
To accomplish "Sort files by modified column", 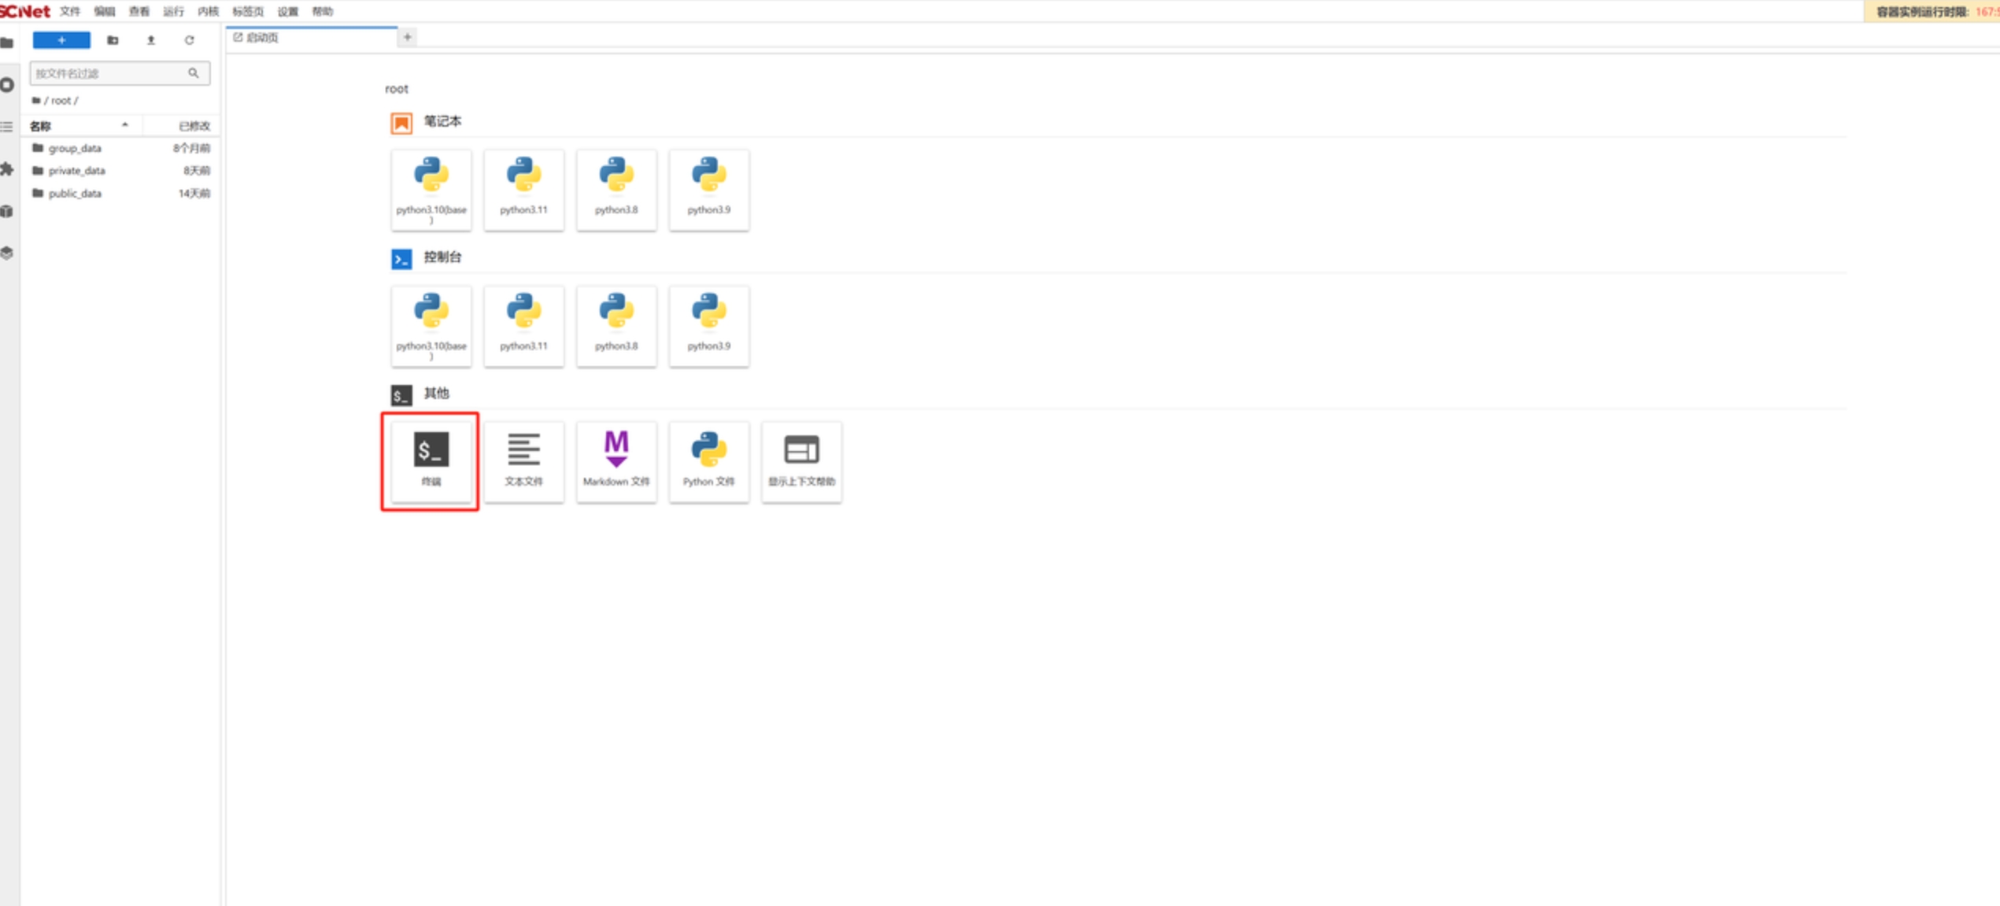I will tap(193, 126).
